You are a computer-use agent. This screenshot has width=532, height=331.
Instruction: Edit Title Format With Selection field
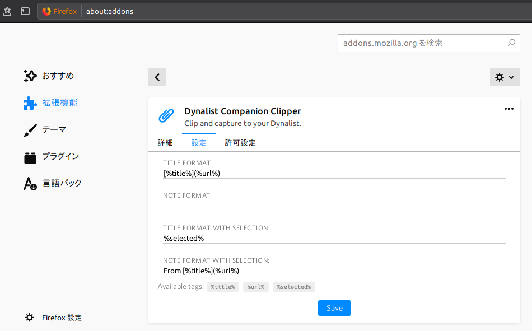click(334, 239)
